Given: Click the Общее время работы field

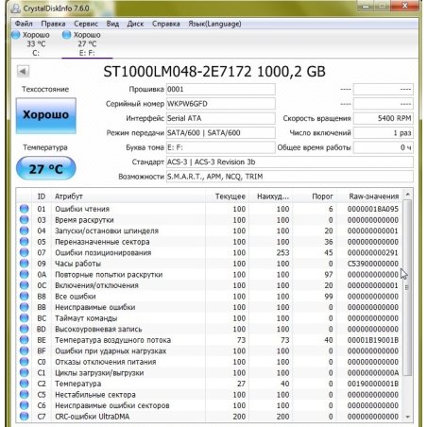Looking at the screenshot, I should [x=384, y=147].
